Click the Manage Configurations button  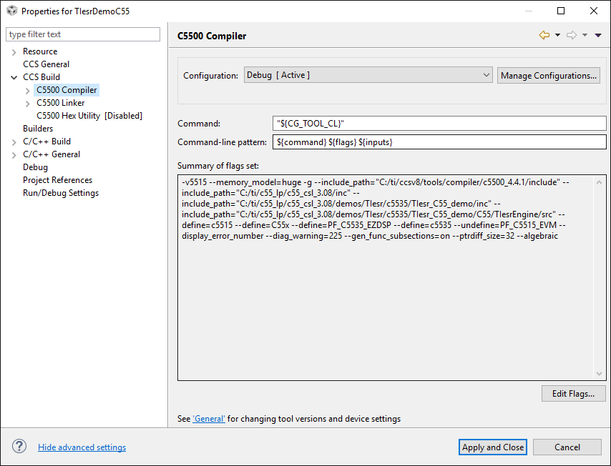tap(549, 75)
